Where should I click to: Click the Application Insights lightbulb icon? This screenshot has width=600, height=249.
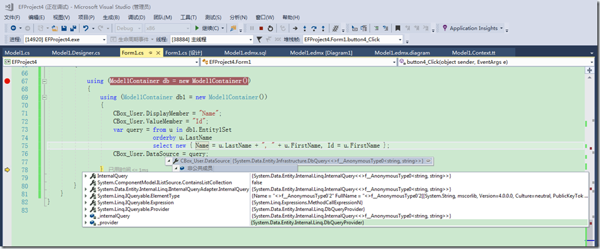point(445,28)
